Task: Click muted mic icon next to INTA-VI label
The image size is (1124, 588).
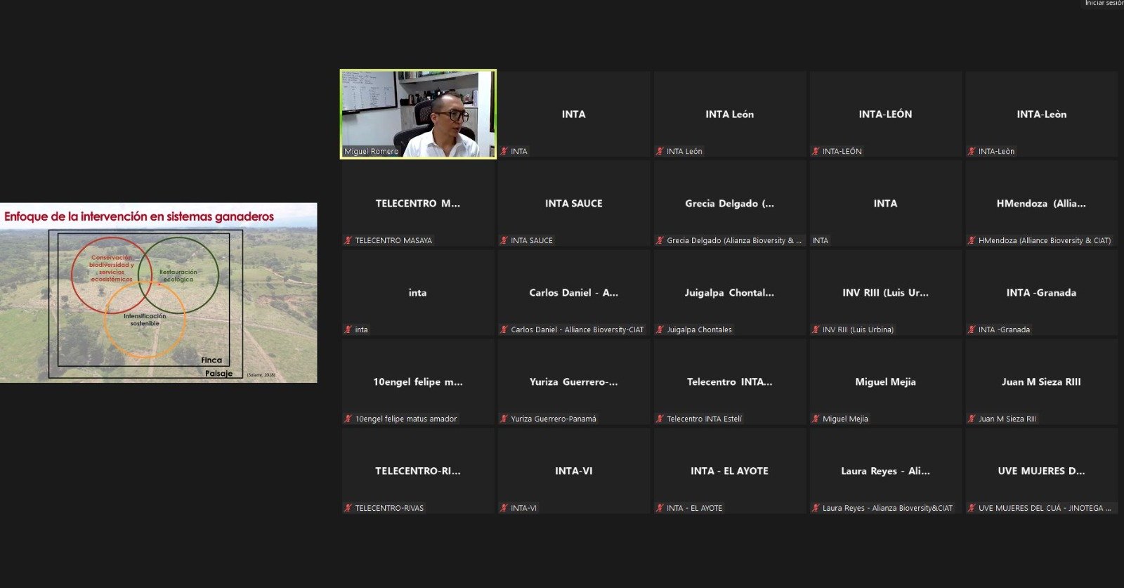Action: (504, 508)
